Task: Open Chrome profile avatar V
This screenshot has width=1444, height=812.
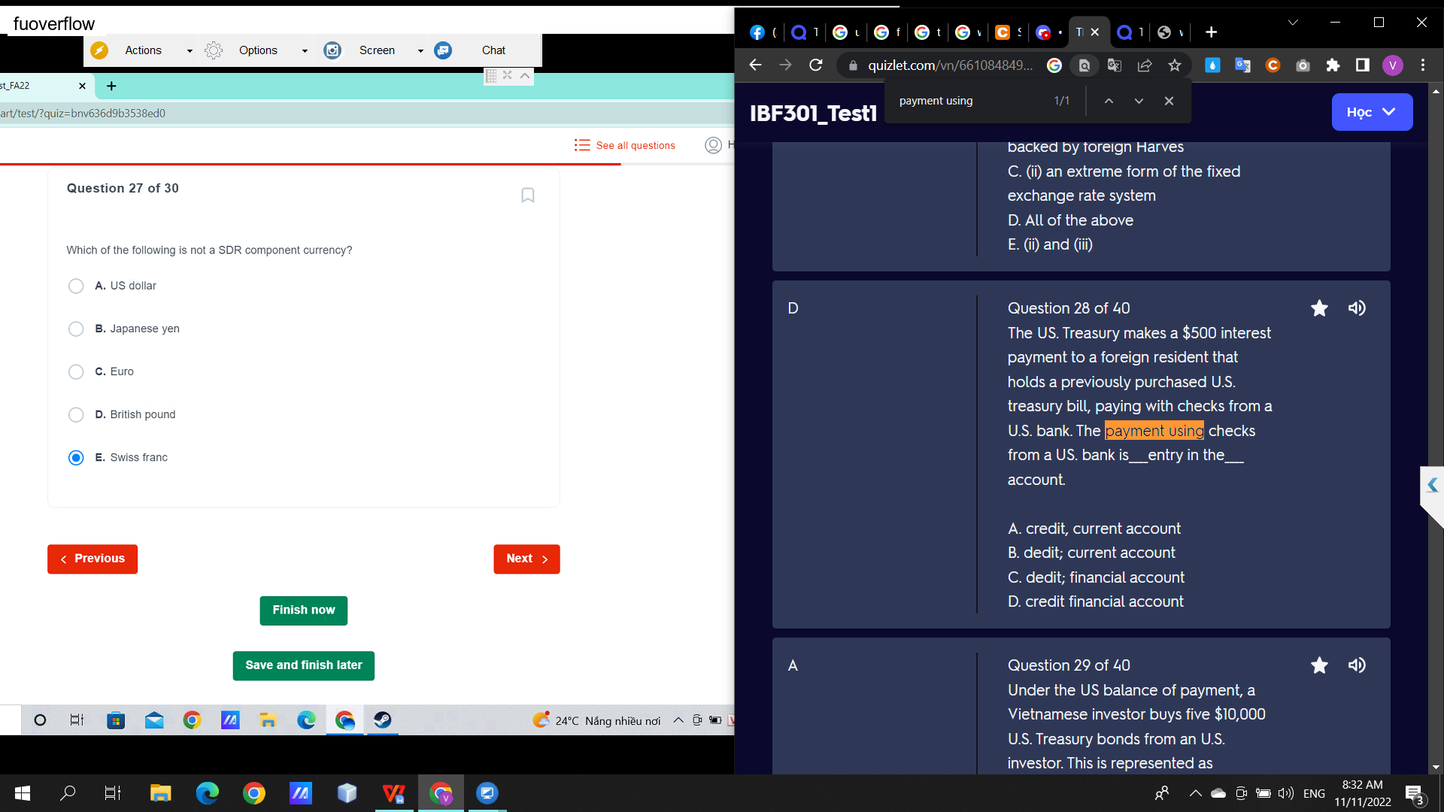Action: tap(1393, 65)
